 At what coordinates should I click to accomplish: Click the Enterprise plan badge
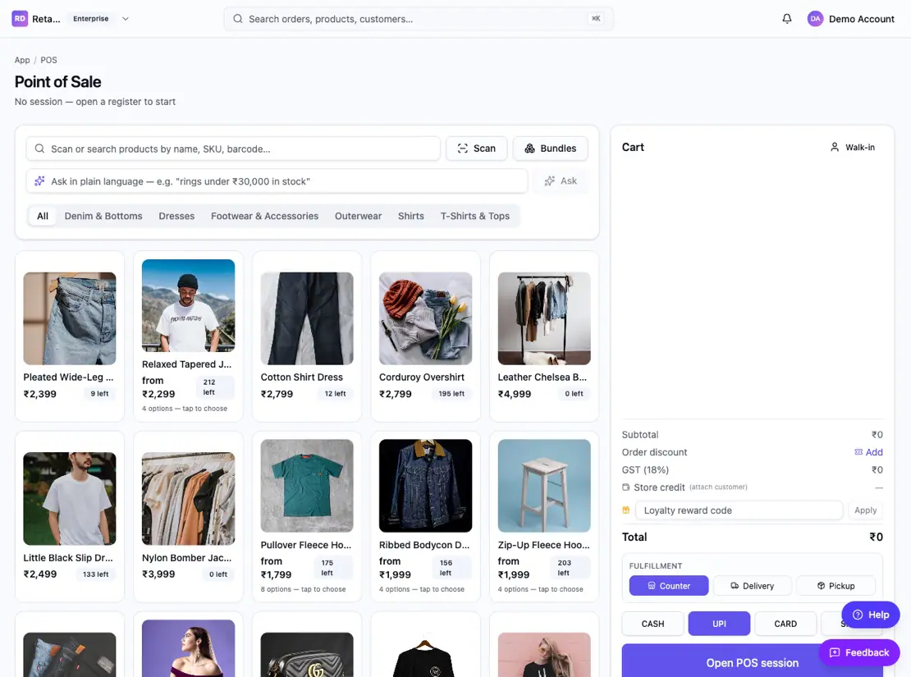click(90, 19)
